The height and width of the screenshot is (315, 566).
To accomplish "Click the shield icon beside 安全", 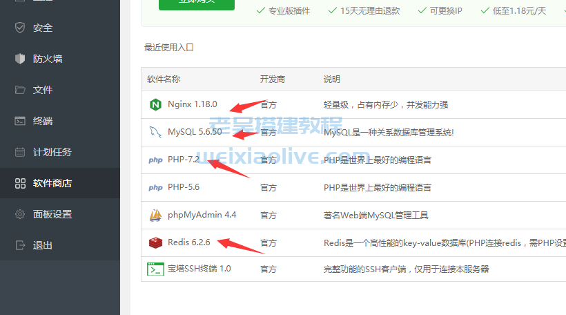I will 20,28.
